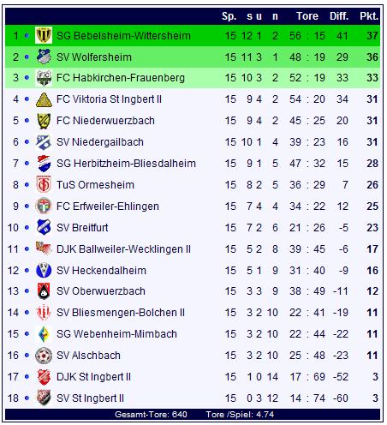Click FC Habkirchen-Frauenberg team crest
The height and width of the screenshot is (425, 387).
44,78
